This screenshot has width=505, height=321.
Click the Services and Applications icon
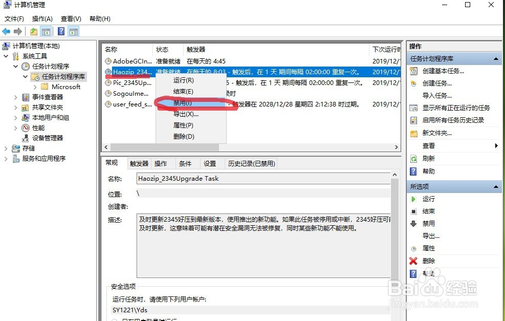tap(16, 159)
